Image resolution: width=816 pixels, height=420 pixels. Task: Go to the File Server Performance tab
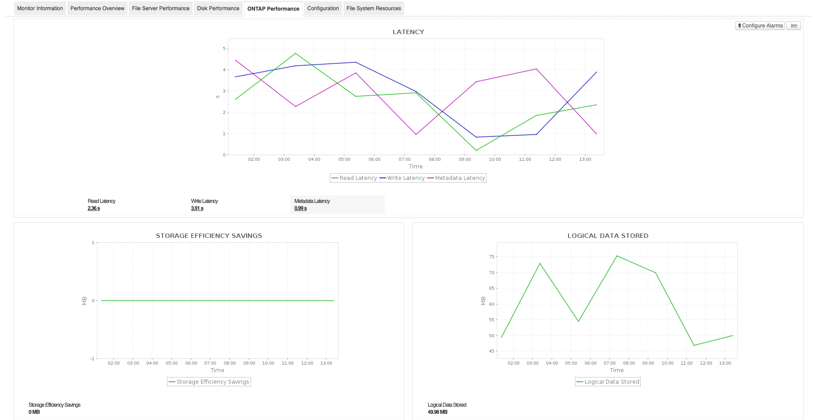[161, 8]
